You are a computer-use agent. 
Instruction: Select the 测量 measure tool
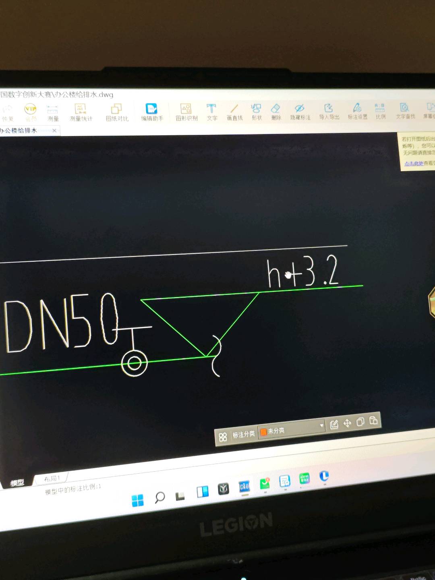[x=53, y=113]
